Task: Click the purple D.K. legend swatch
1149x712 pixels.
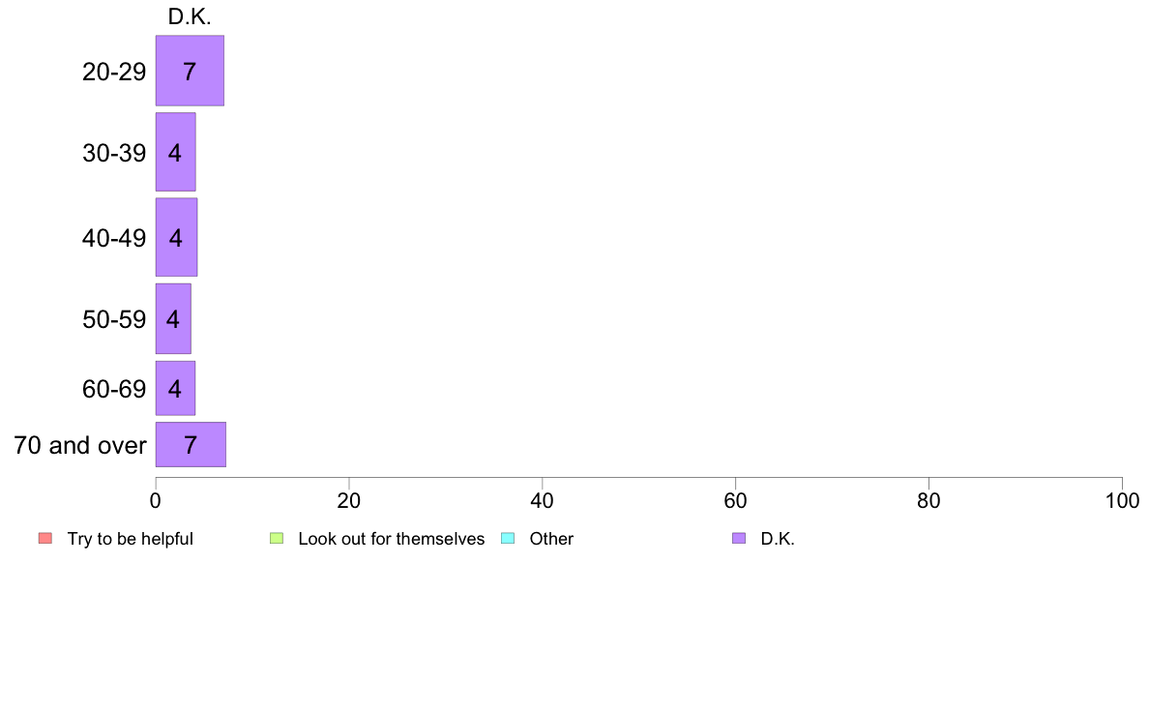Action: [x=739, y=538]
